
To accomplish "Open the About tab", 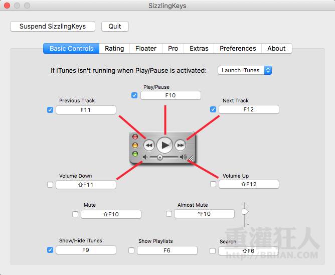I will [277, 49].
